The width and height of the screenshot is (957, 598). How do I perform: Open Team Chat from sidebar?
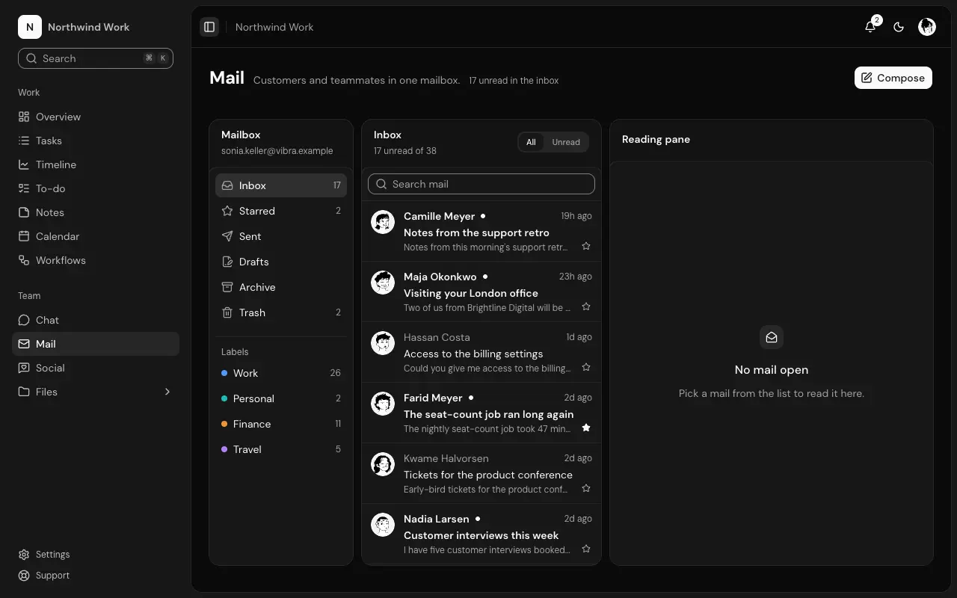pos(96,320)
